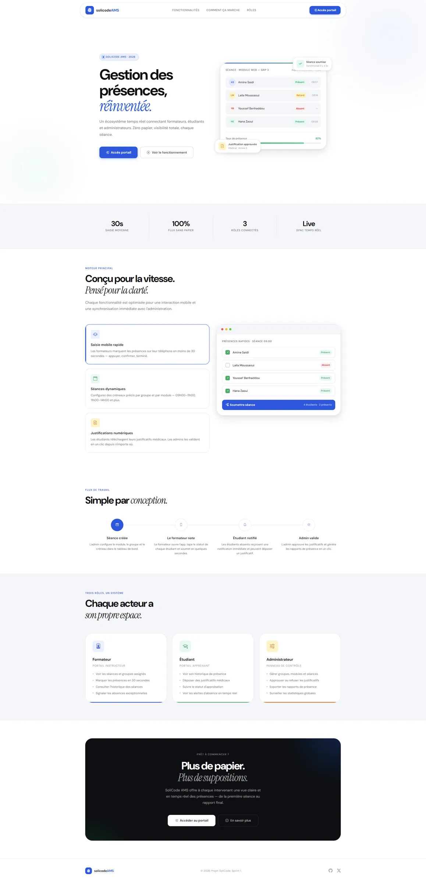Click the hero Accès portail button
This screenshot has height=883, width=426.
(x=118, y=152)
